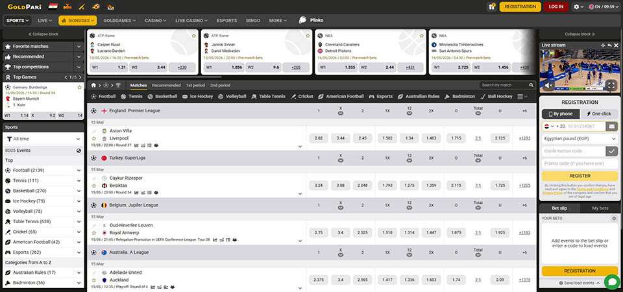
Task: Select One-click registration tab
Action: (x=599, y=114)
